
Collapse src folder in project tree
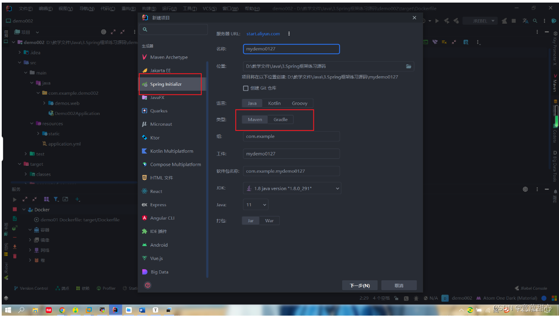tap(19, 63)
